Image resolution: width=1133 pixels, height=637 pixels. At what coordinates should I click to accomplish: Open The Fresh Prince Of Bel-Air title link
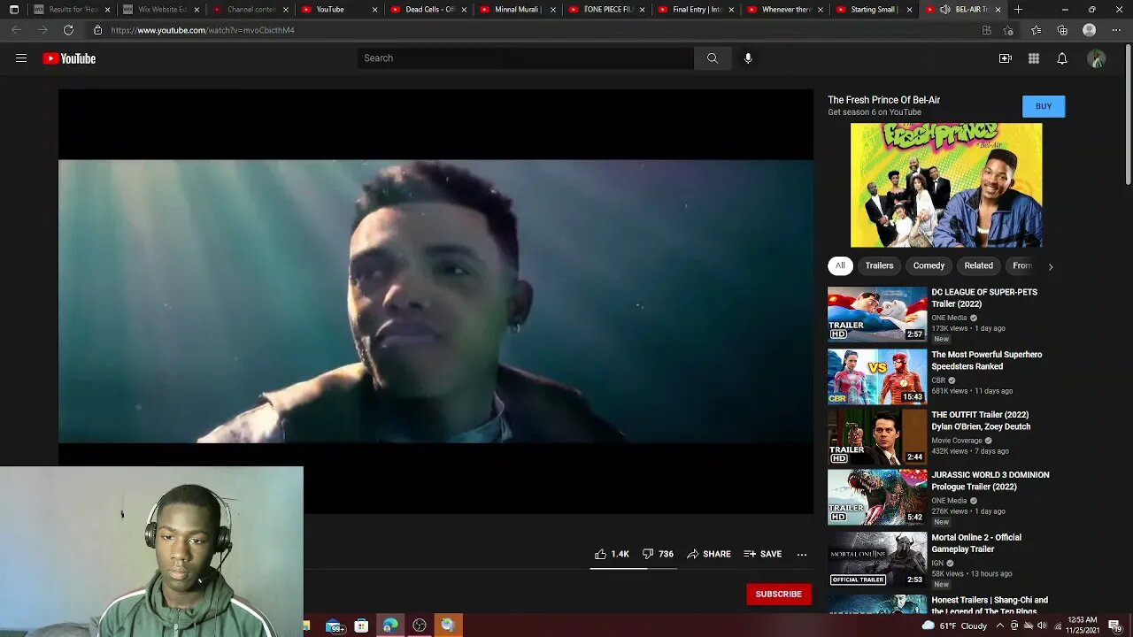883,100
